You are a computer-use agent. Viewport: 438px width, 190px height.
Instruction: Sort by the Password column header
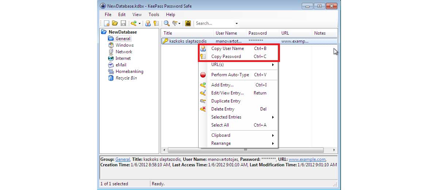click(x=263, y=33)
